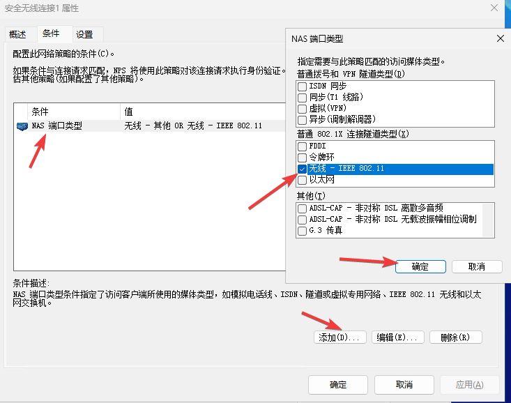Uncheck 无线 - IEEE 802.11 option
Screen dimensions: 511x403
click(302, 169)
